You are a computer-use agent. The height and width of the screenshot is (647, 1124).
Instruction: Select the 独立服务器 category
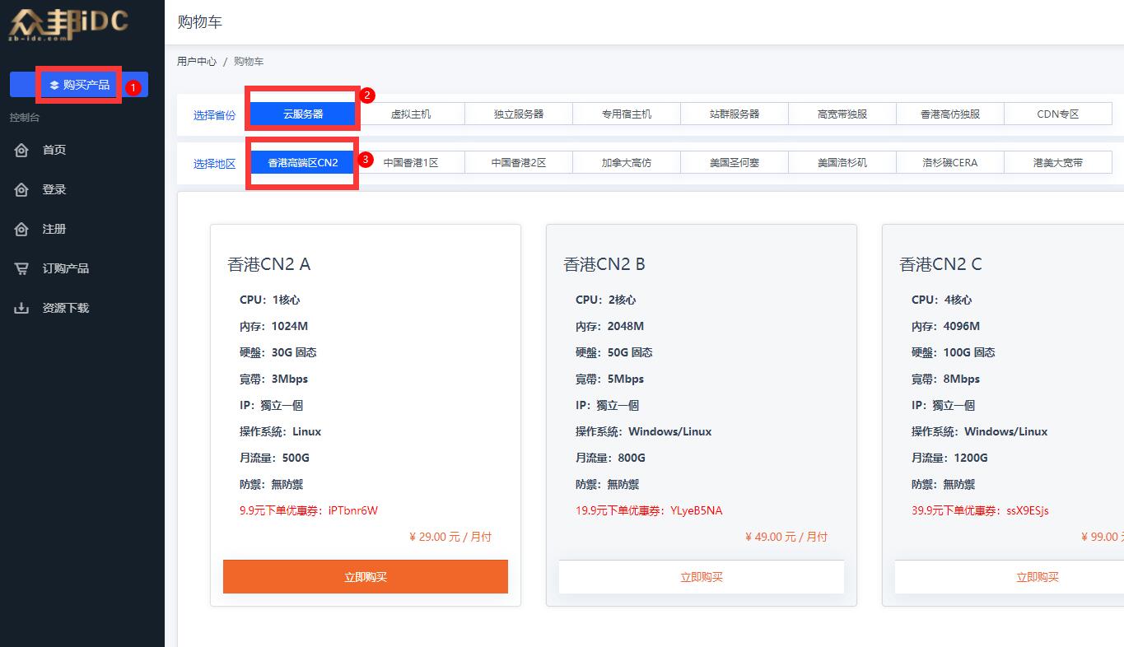[519, 114]
